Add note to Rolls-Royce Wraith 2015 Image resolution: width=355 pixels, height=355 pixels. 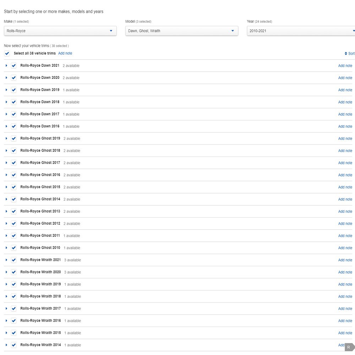(345, 333)
